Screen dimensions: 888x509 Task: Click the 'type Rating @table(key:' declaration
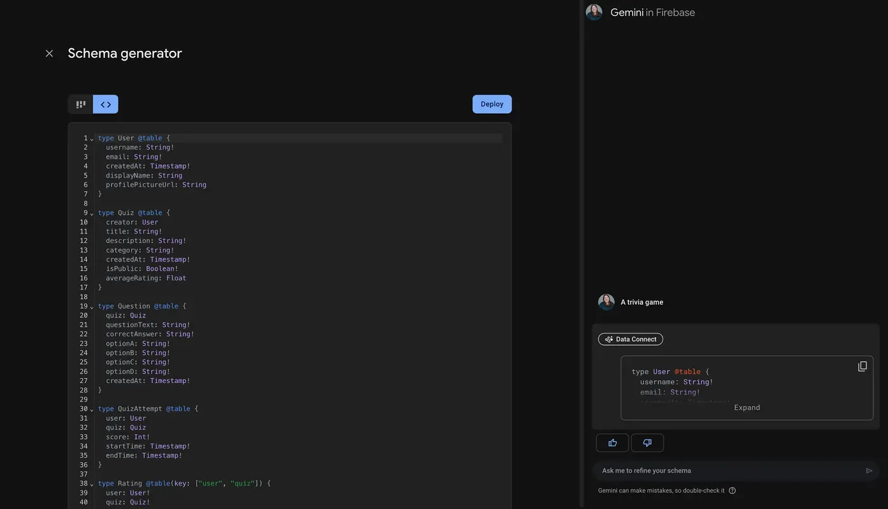[145, 484]
